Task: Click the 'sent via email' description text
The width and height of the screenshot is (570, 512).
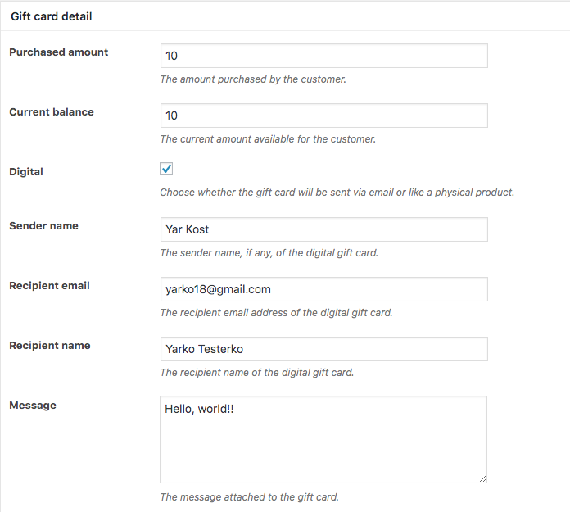Action: tap(337, 193)
